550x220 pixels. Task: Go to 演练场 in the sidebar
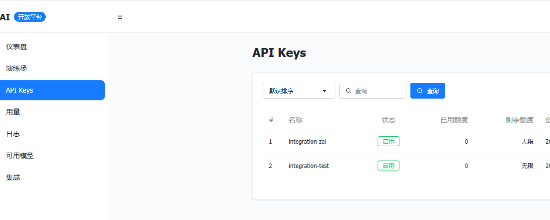16,68
